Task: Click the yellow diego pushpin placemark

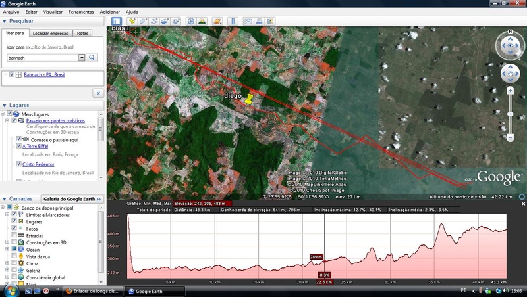Action: click(248, 99)
